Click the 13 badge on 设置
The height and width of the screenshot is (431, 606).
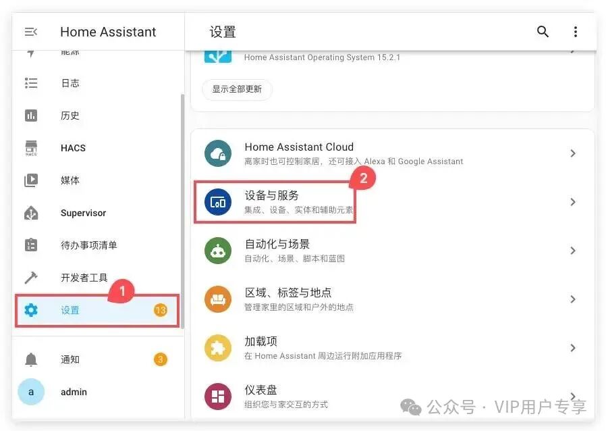coord(161,310)
